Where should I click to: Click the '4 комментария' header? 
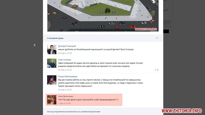tap(55, 38)
